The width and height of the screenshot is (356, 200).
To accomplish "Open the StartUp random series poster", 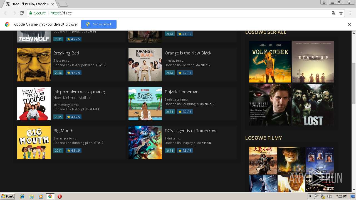I will point(313,62).
